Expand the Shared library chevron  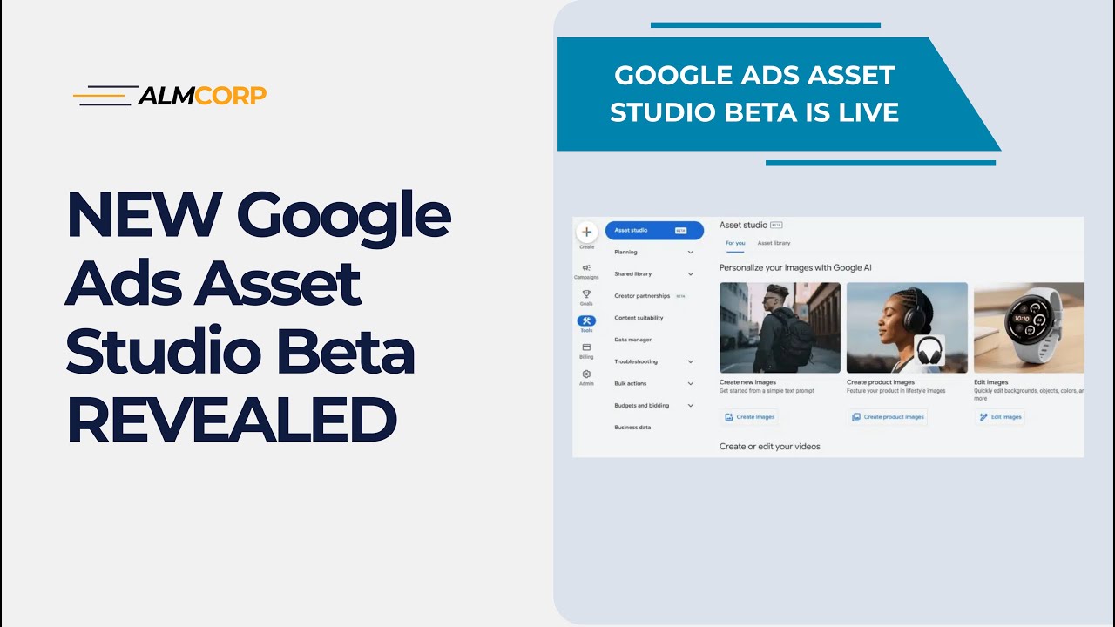[691, 274]
